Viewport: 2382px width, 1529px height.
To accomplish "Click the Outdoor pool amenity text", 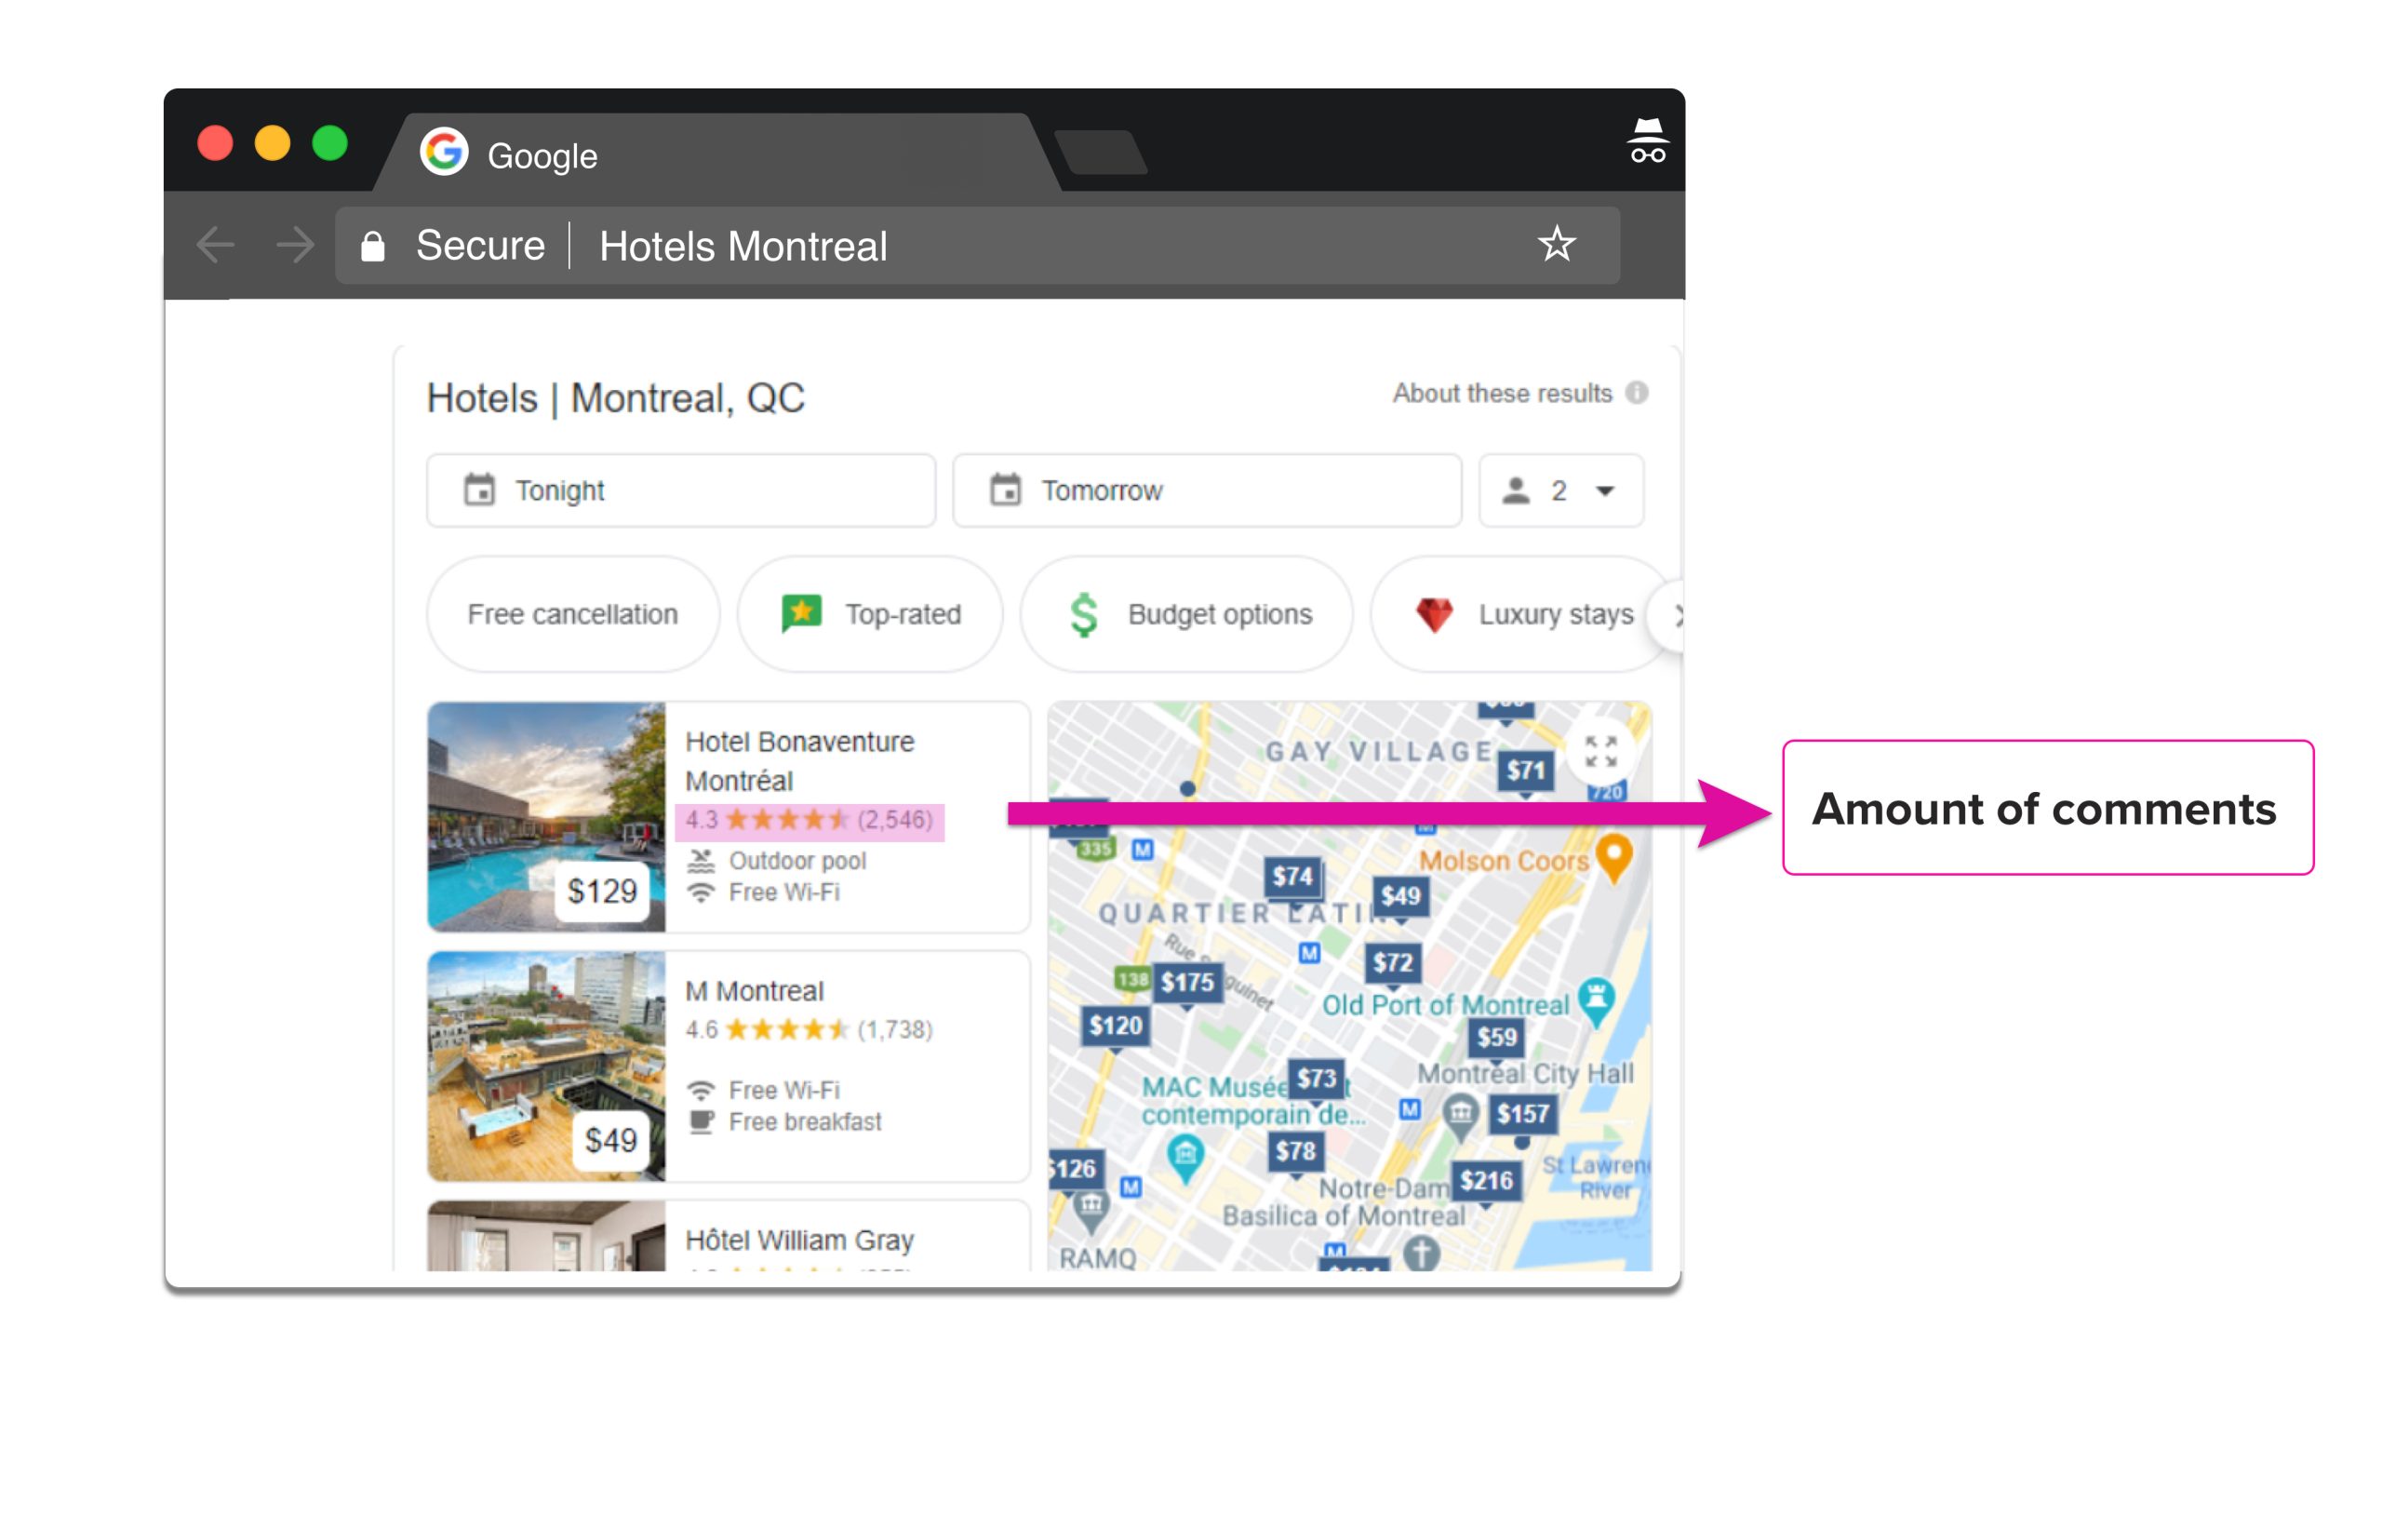I will point(798,861).
